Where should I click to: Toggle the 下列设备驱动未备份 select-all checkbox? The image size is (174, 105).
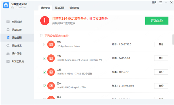(x=41, y=36)
